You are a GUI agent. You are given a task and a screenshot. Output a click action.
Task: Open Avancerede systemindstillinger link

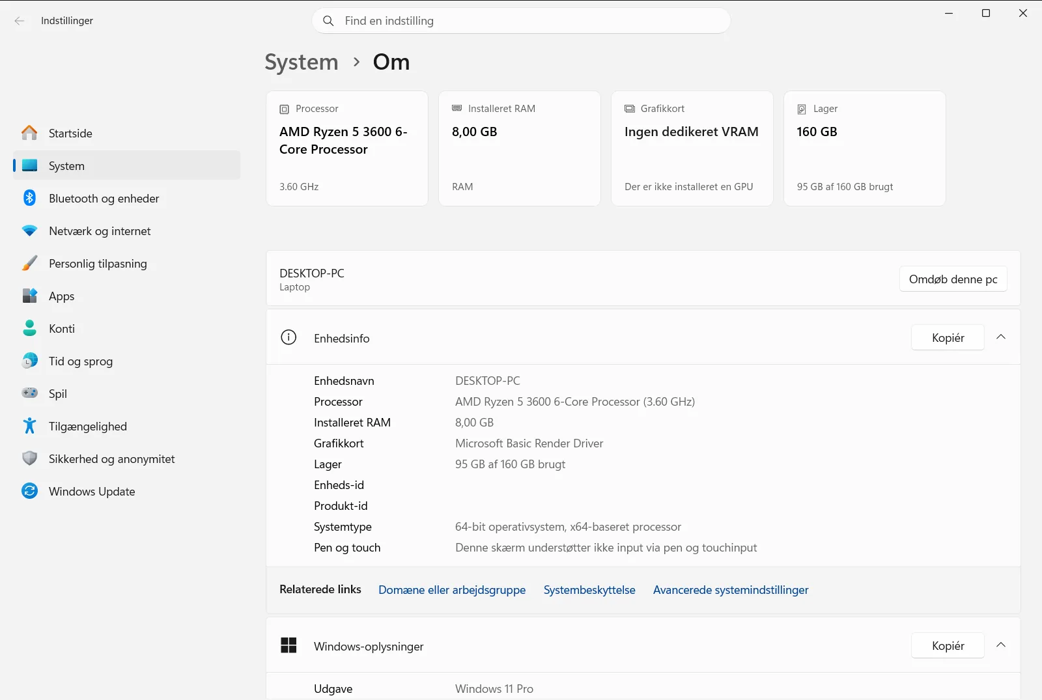click(x=731, y=590)
